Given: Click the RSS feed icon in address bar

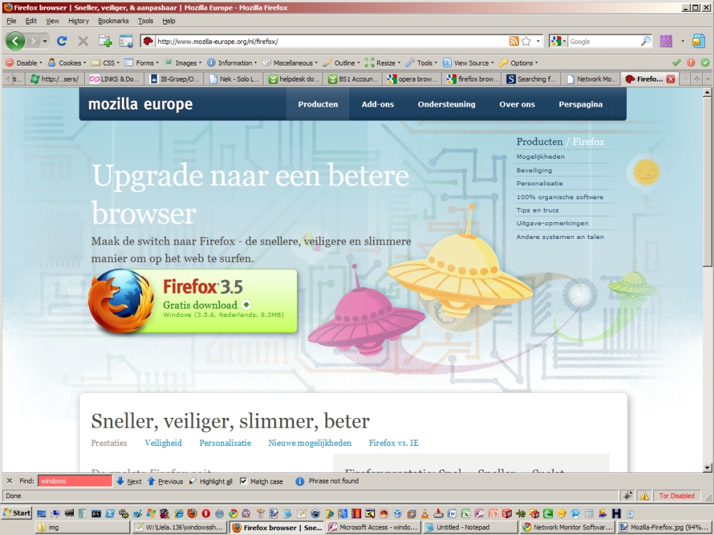Looking at the screenshot, I should click(514, 41).
